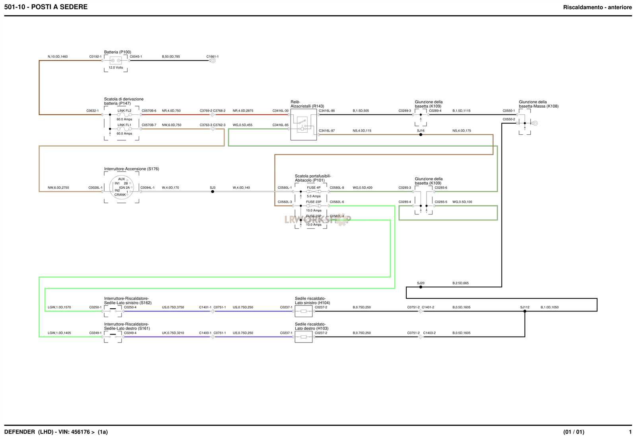The image size is (636, 439).
Task: Select the wire label 'B,1.5D,505'
Action: point(361,111)
